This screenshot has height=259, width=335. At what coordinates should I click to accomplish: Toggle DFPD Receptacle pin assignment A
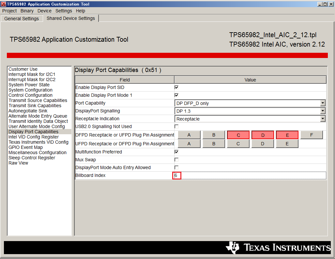(x=189, y=135)
